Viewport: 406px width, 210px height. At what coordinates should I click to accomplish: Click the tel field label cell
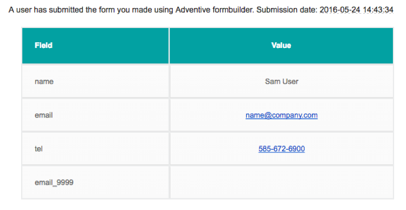[96, 148]
